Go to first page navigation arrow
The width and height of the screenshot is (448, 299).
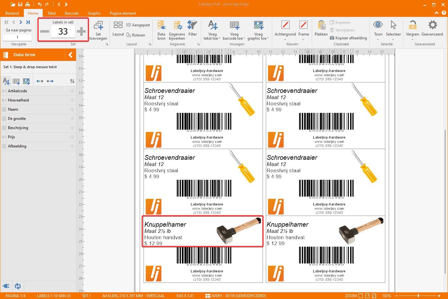click(x=6, y=22)
